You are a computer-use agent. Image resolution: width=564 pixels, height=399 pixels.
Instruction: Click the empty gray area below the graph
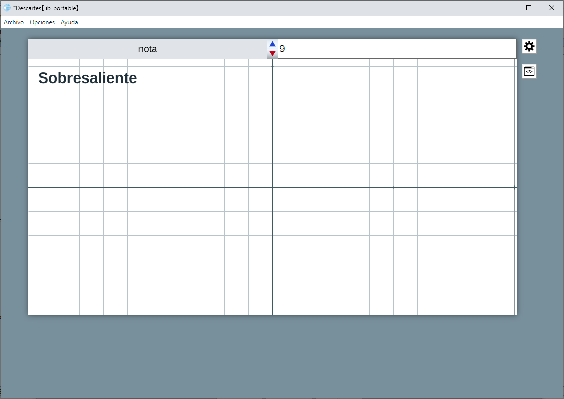coord(272,357)
